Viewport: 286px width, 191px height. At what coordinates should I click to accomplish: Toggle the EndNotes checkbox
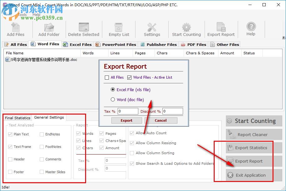42,134
